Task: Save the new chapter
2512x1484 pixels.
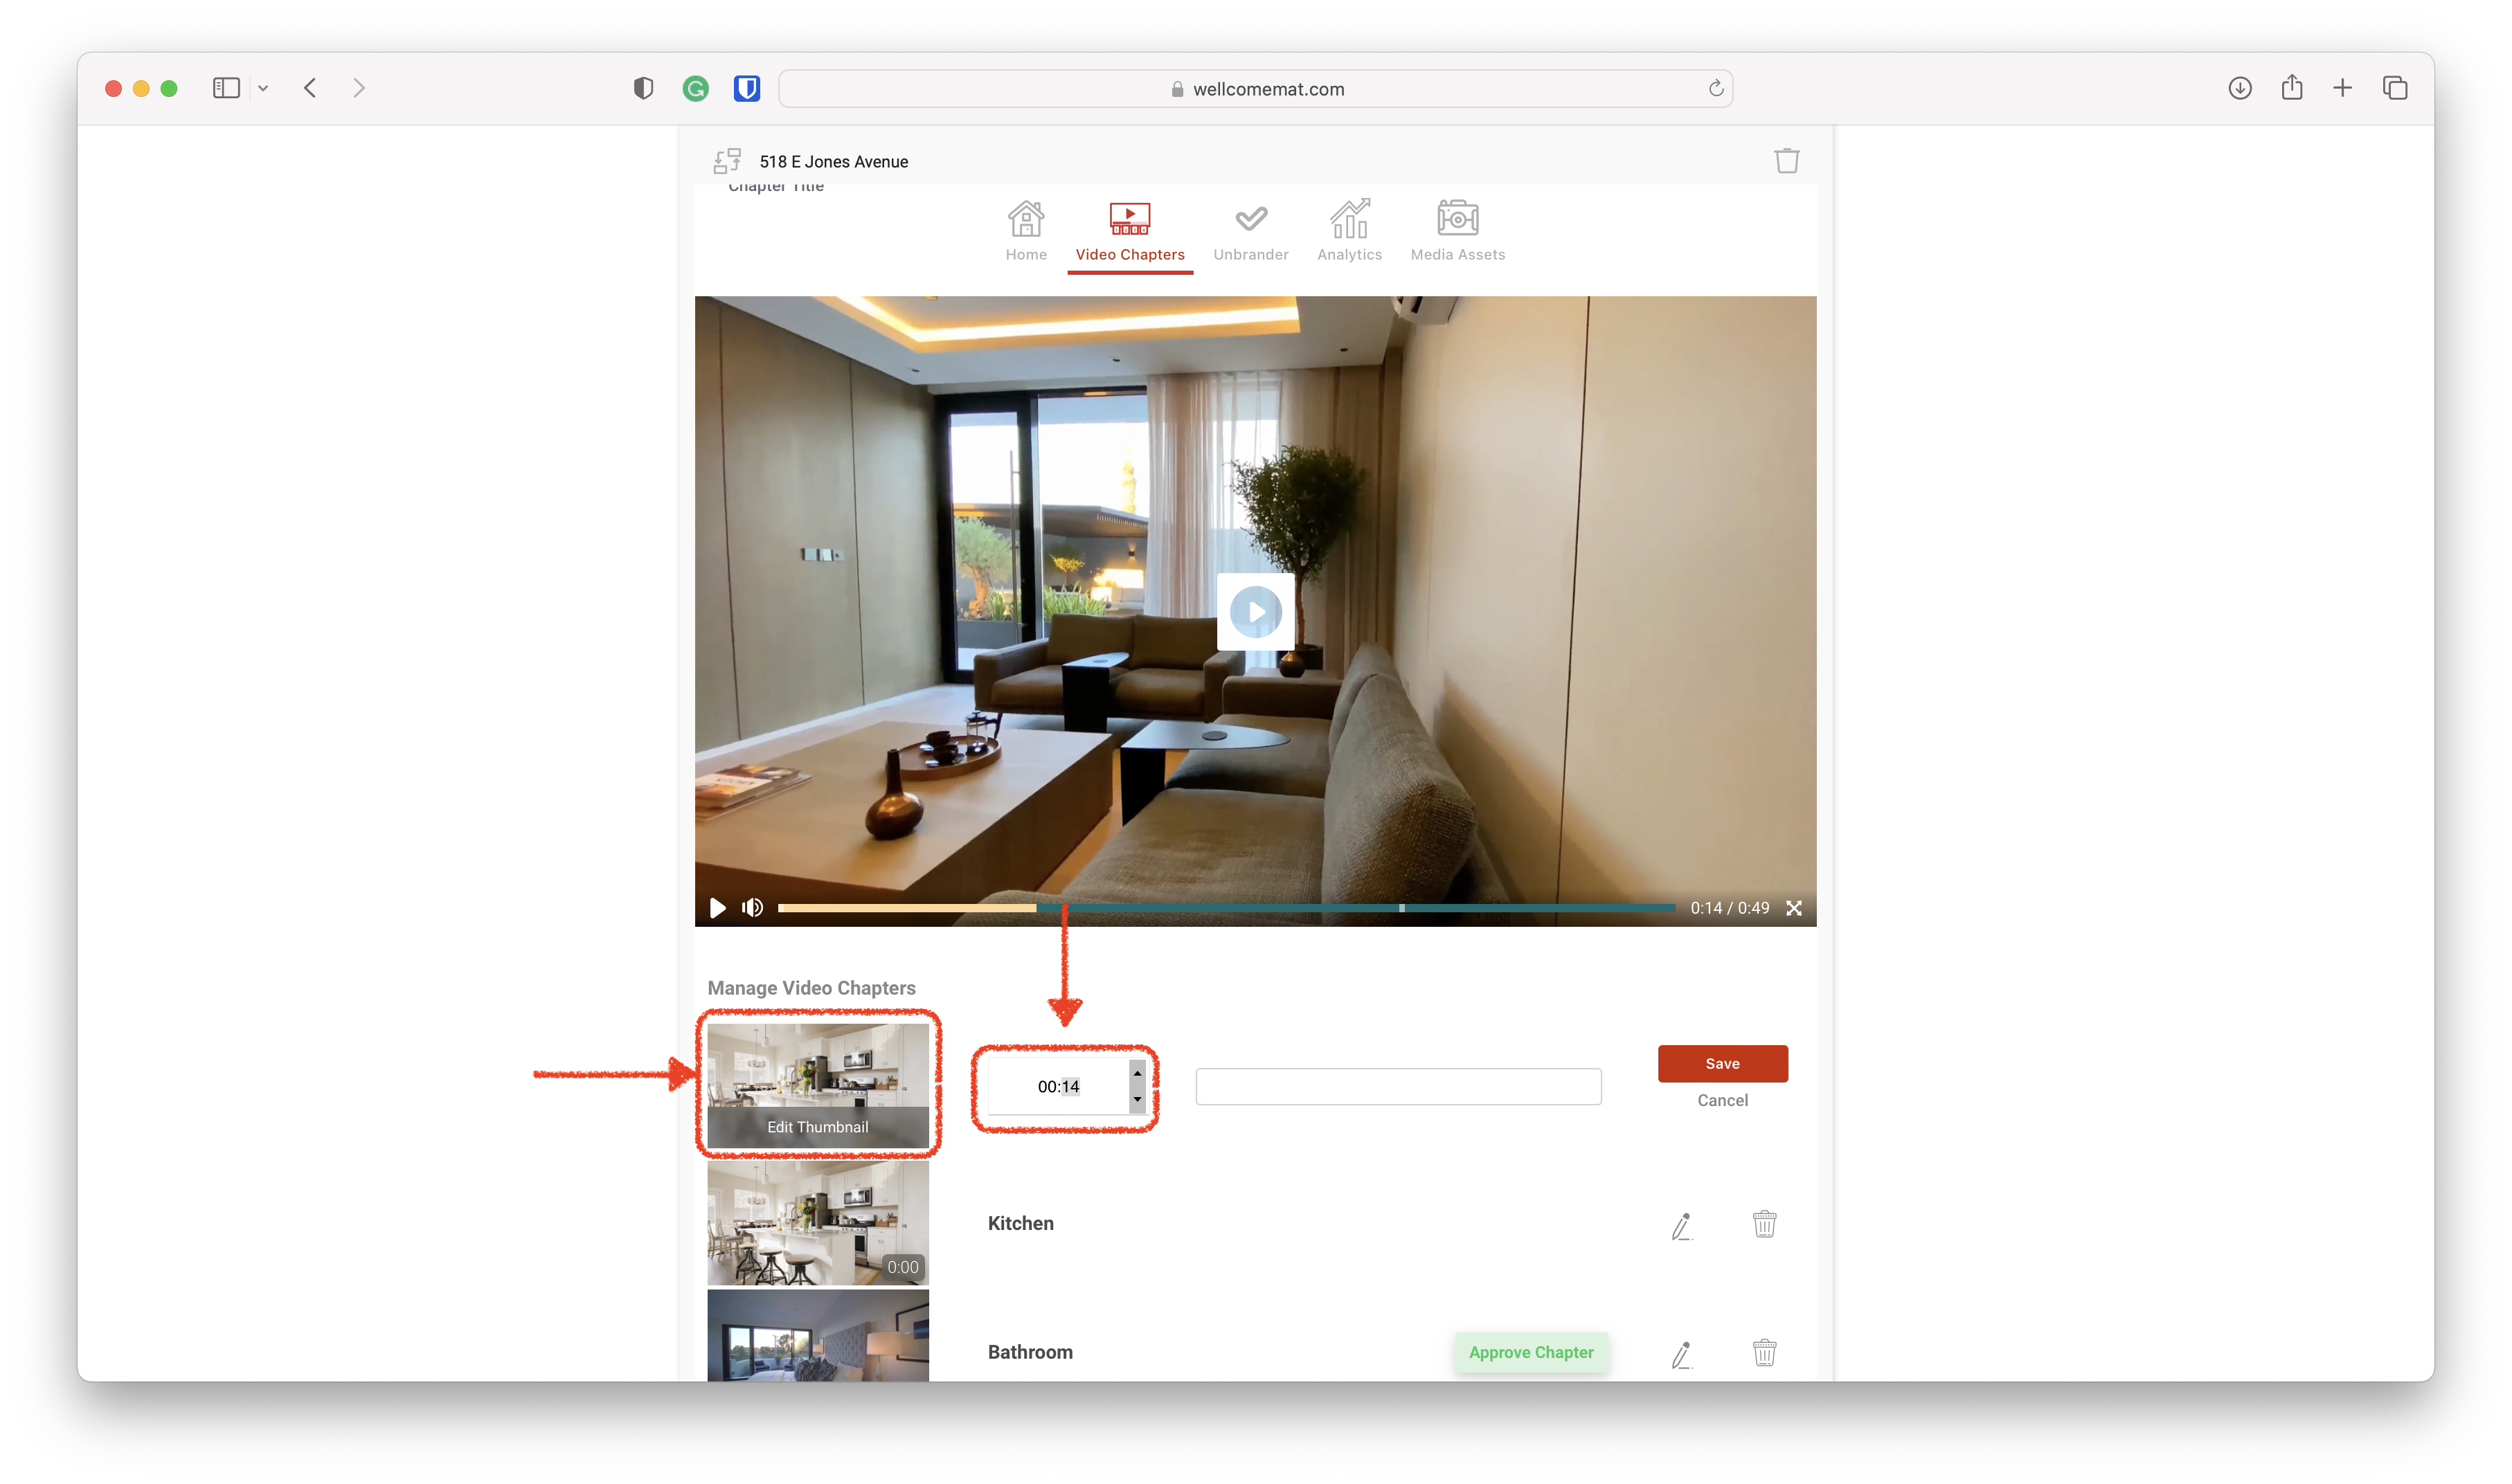Action: [x=1722, y=1063]
